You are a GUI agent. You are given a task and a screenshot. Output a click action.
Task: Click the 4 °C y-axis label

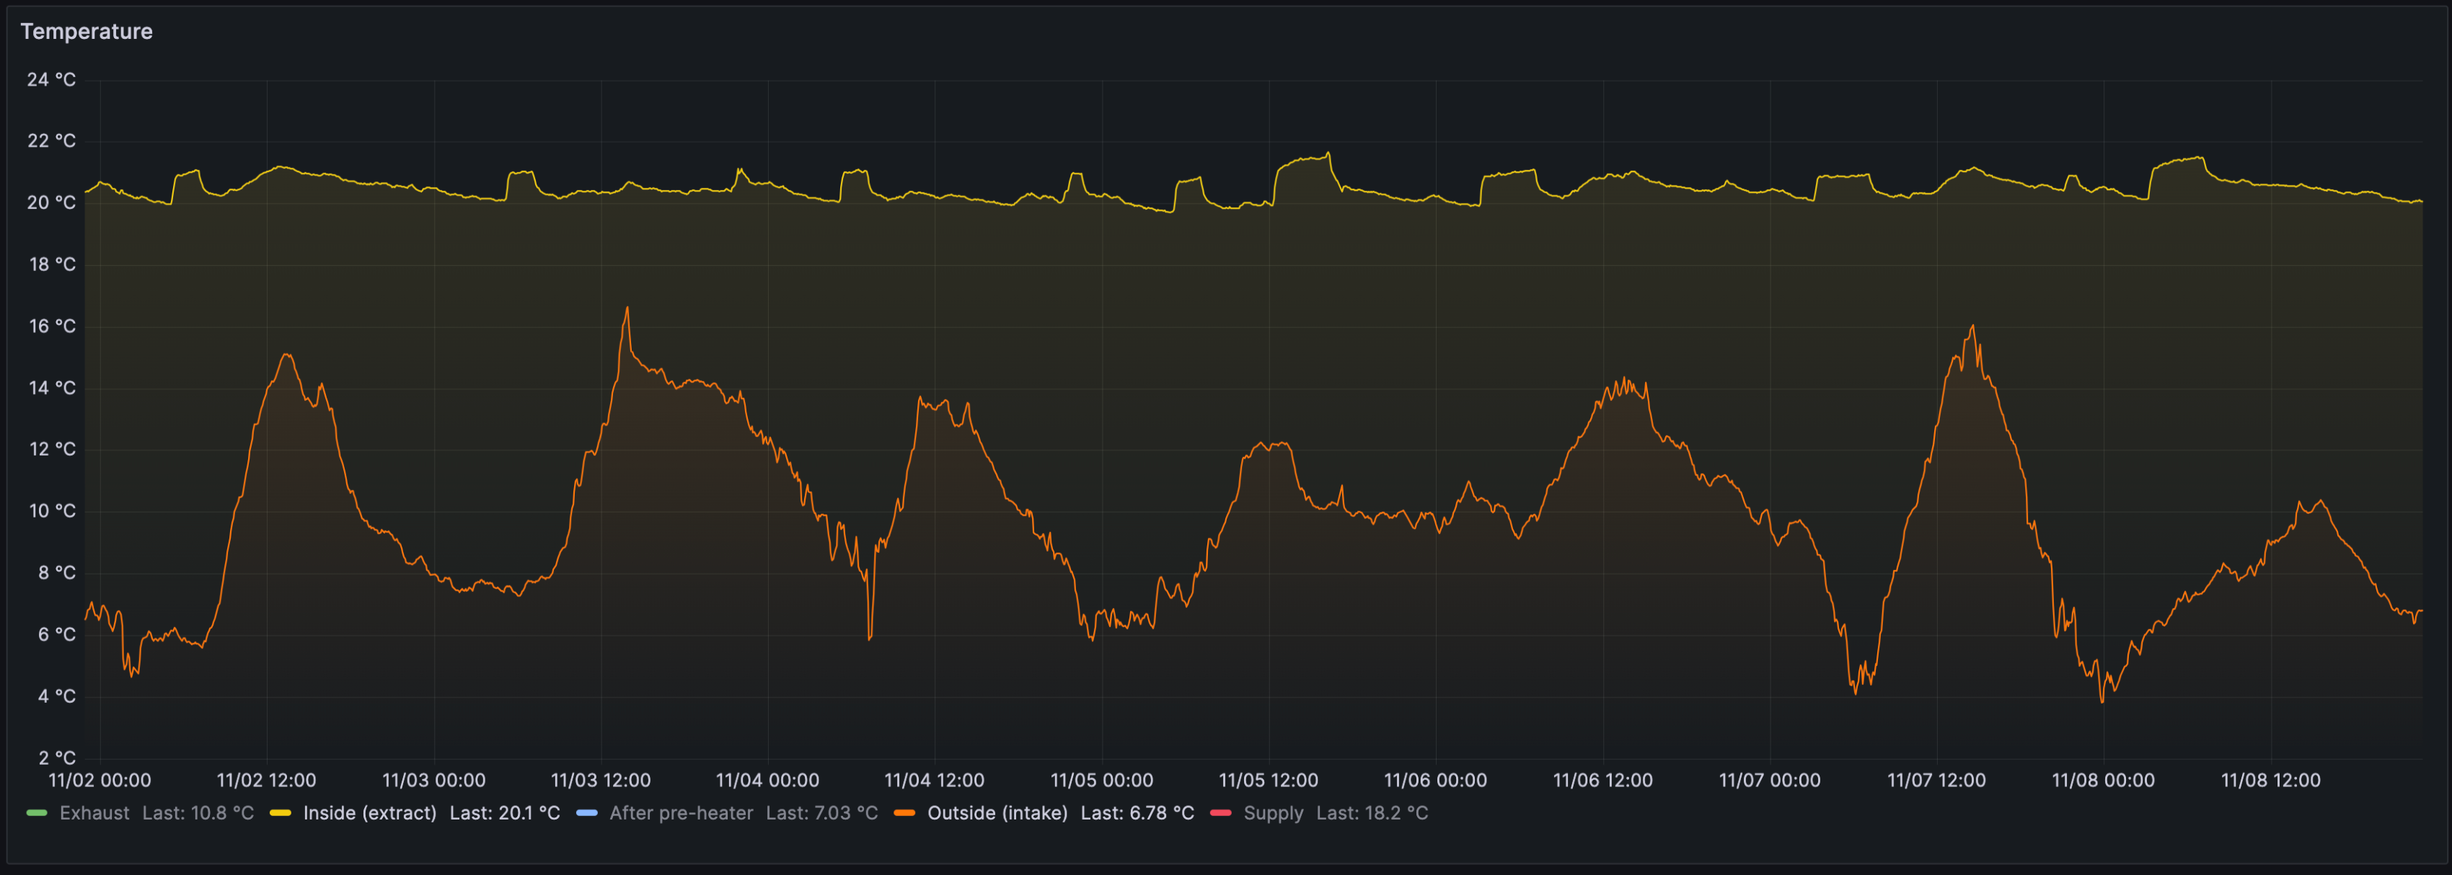[x=56, y=696]
